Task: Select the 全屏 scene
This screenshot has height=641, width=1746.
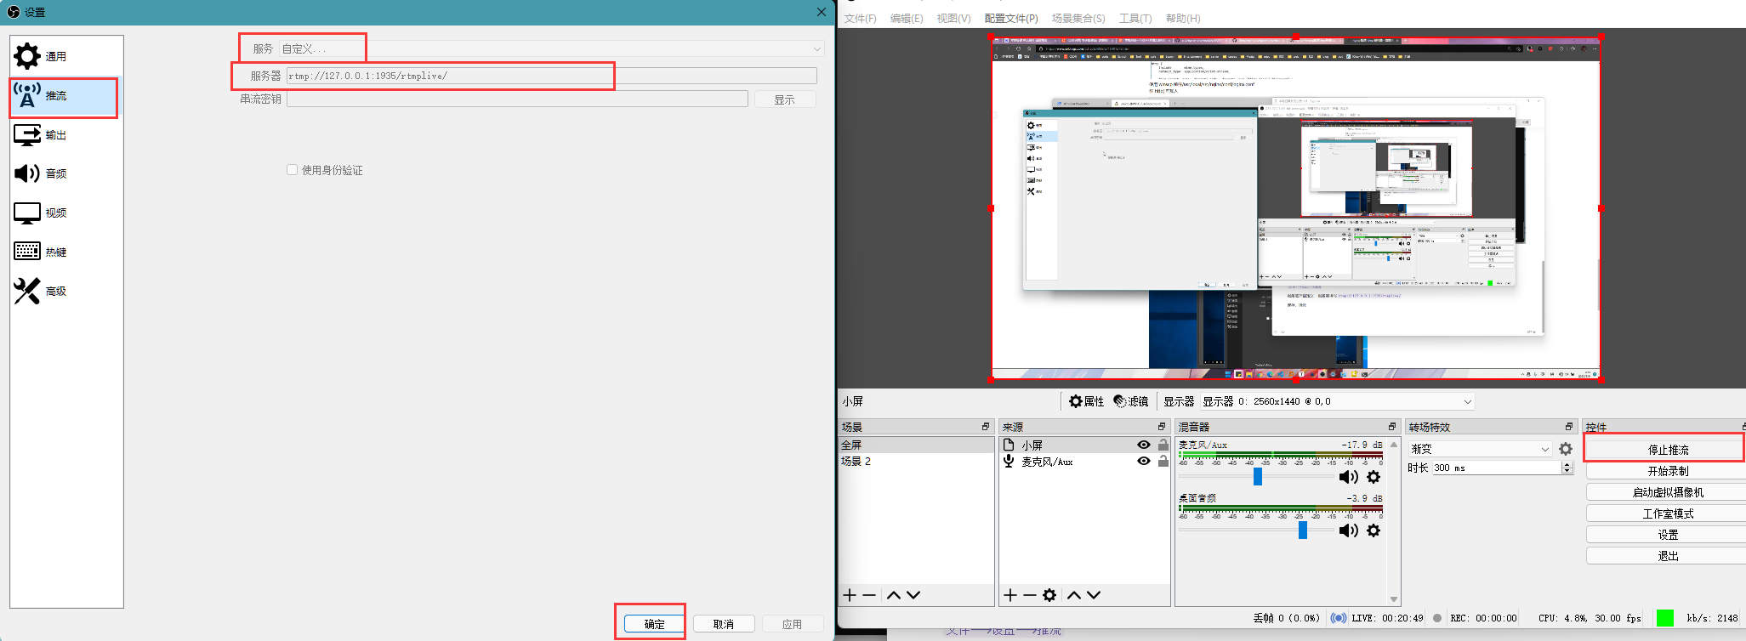Action: [917, 445]
